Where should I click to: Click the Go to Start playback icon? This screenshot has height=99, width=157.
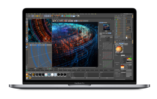[x=44, y=69]
